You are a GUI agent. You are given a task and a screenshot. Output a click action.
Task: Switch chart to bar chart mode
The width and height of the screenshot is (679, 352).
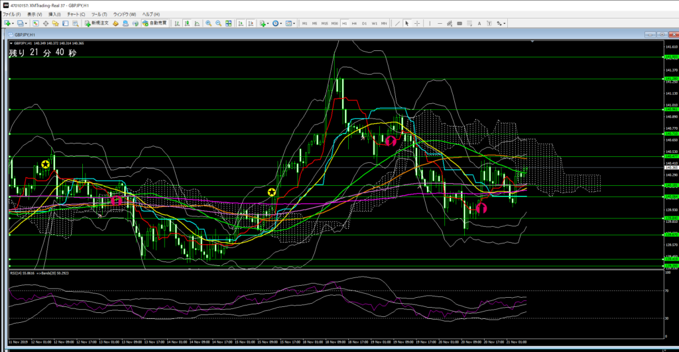pos(177,23)
